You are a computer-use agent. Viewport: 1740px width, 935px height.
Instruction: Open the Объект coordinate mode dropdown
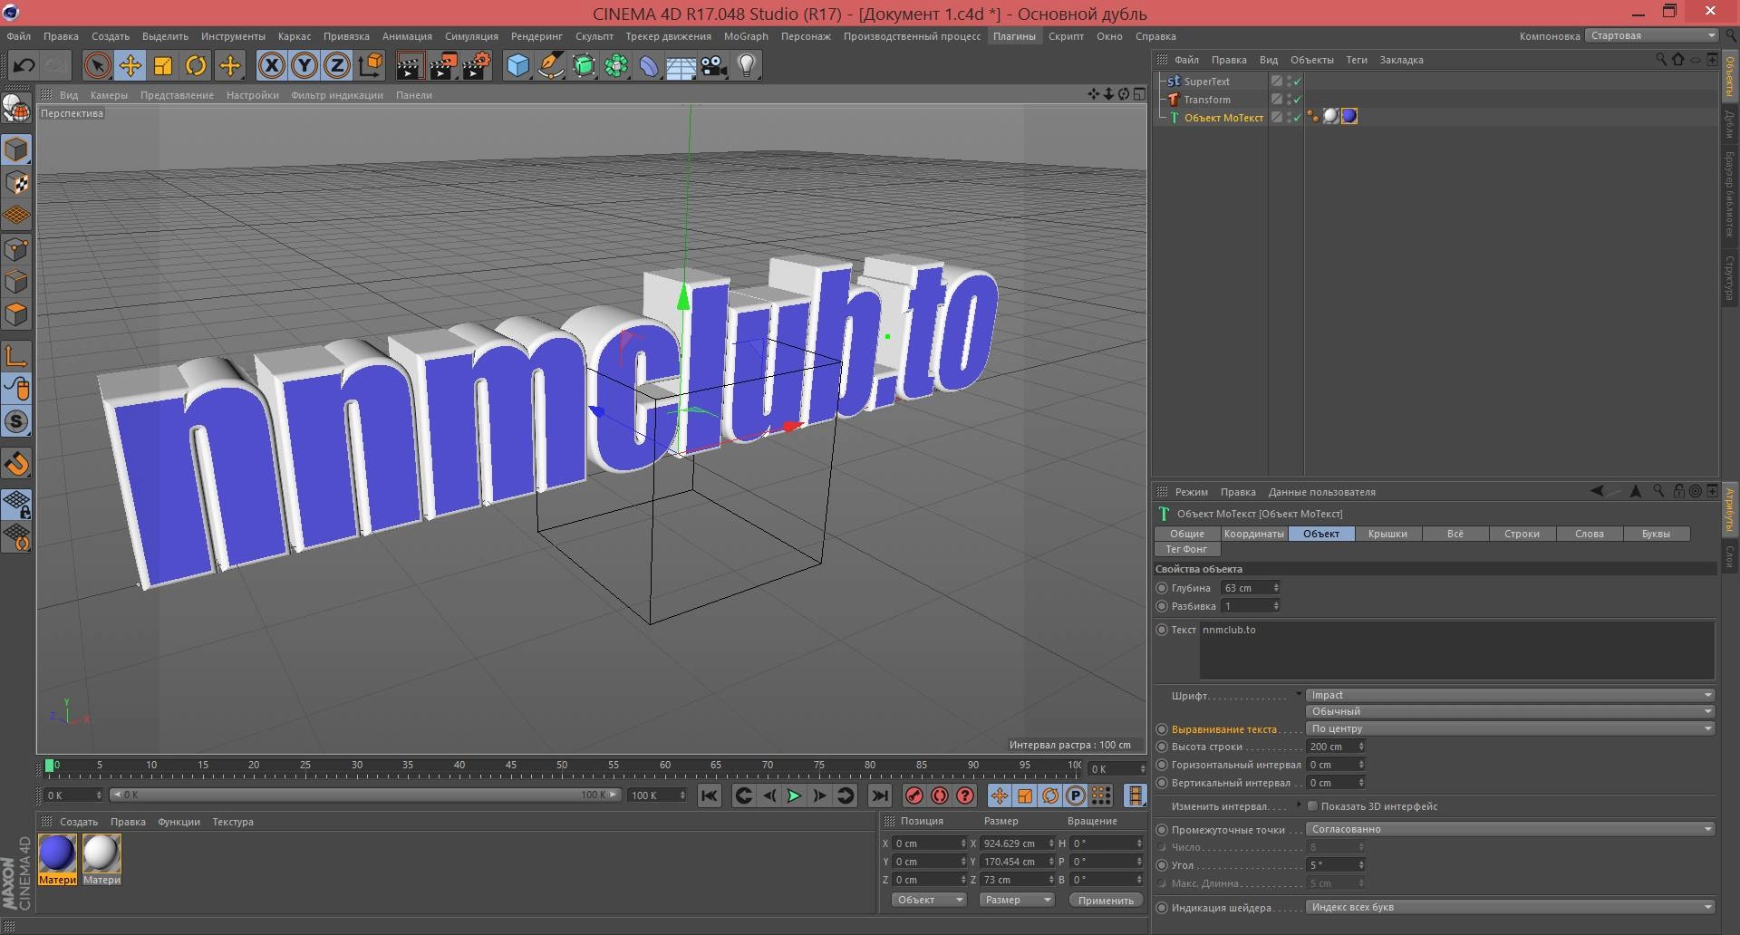tap(929, 900)
